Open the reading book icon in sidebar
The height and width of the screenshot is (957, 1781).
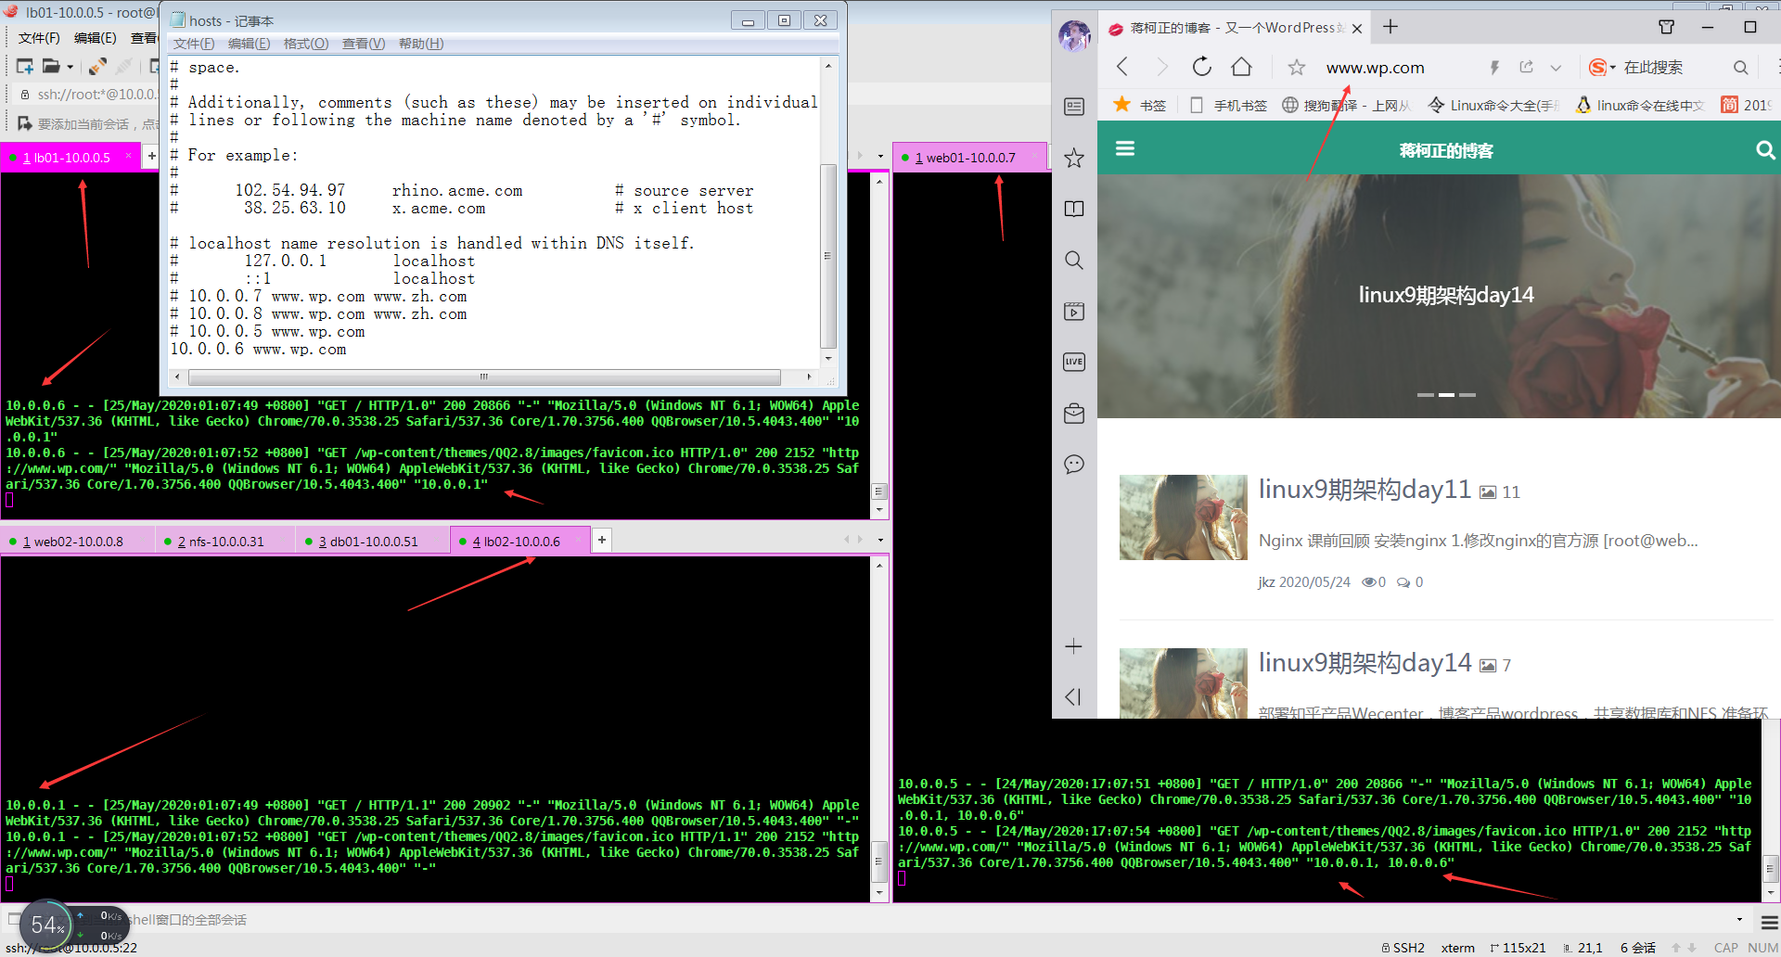(x=1074, y=209)
